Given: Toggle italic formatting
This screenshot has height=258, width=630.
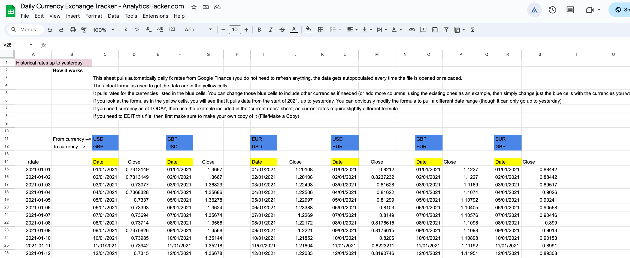Looking at the screenshot, I should point(271,30).
